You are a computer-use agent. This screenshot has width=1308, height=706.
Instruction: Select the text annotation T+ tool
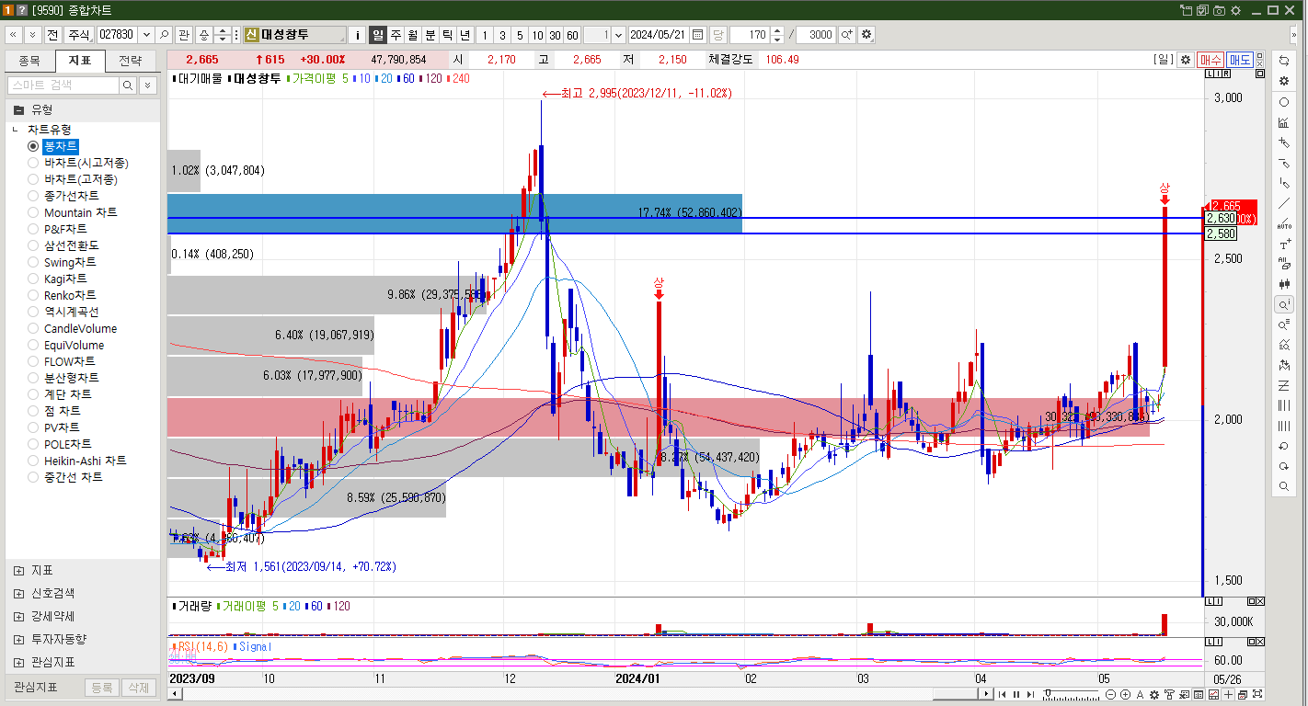1284,245
